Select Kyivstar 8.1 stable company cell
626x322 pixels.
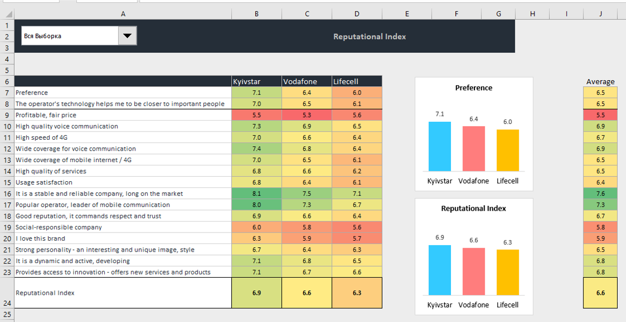[x=256, y=193]
